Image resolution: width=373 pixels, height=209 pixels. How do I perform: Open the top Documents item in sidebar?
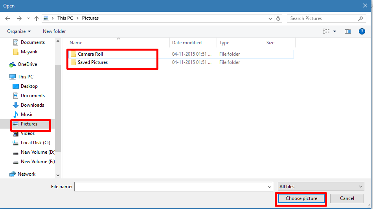tap(33, 42)
